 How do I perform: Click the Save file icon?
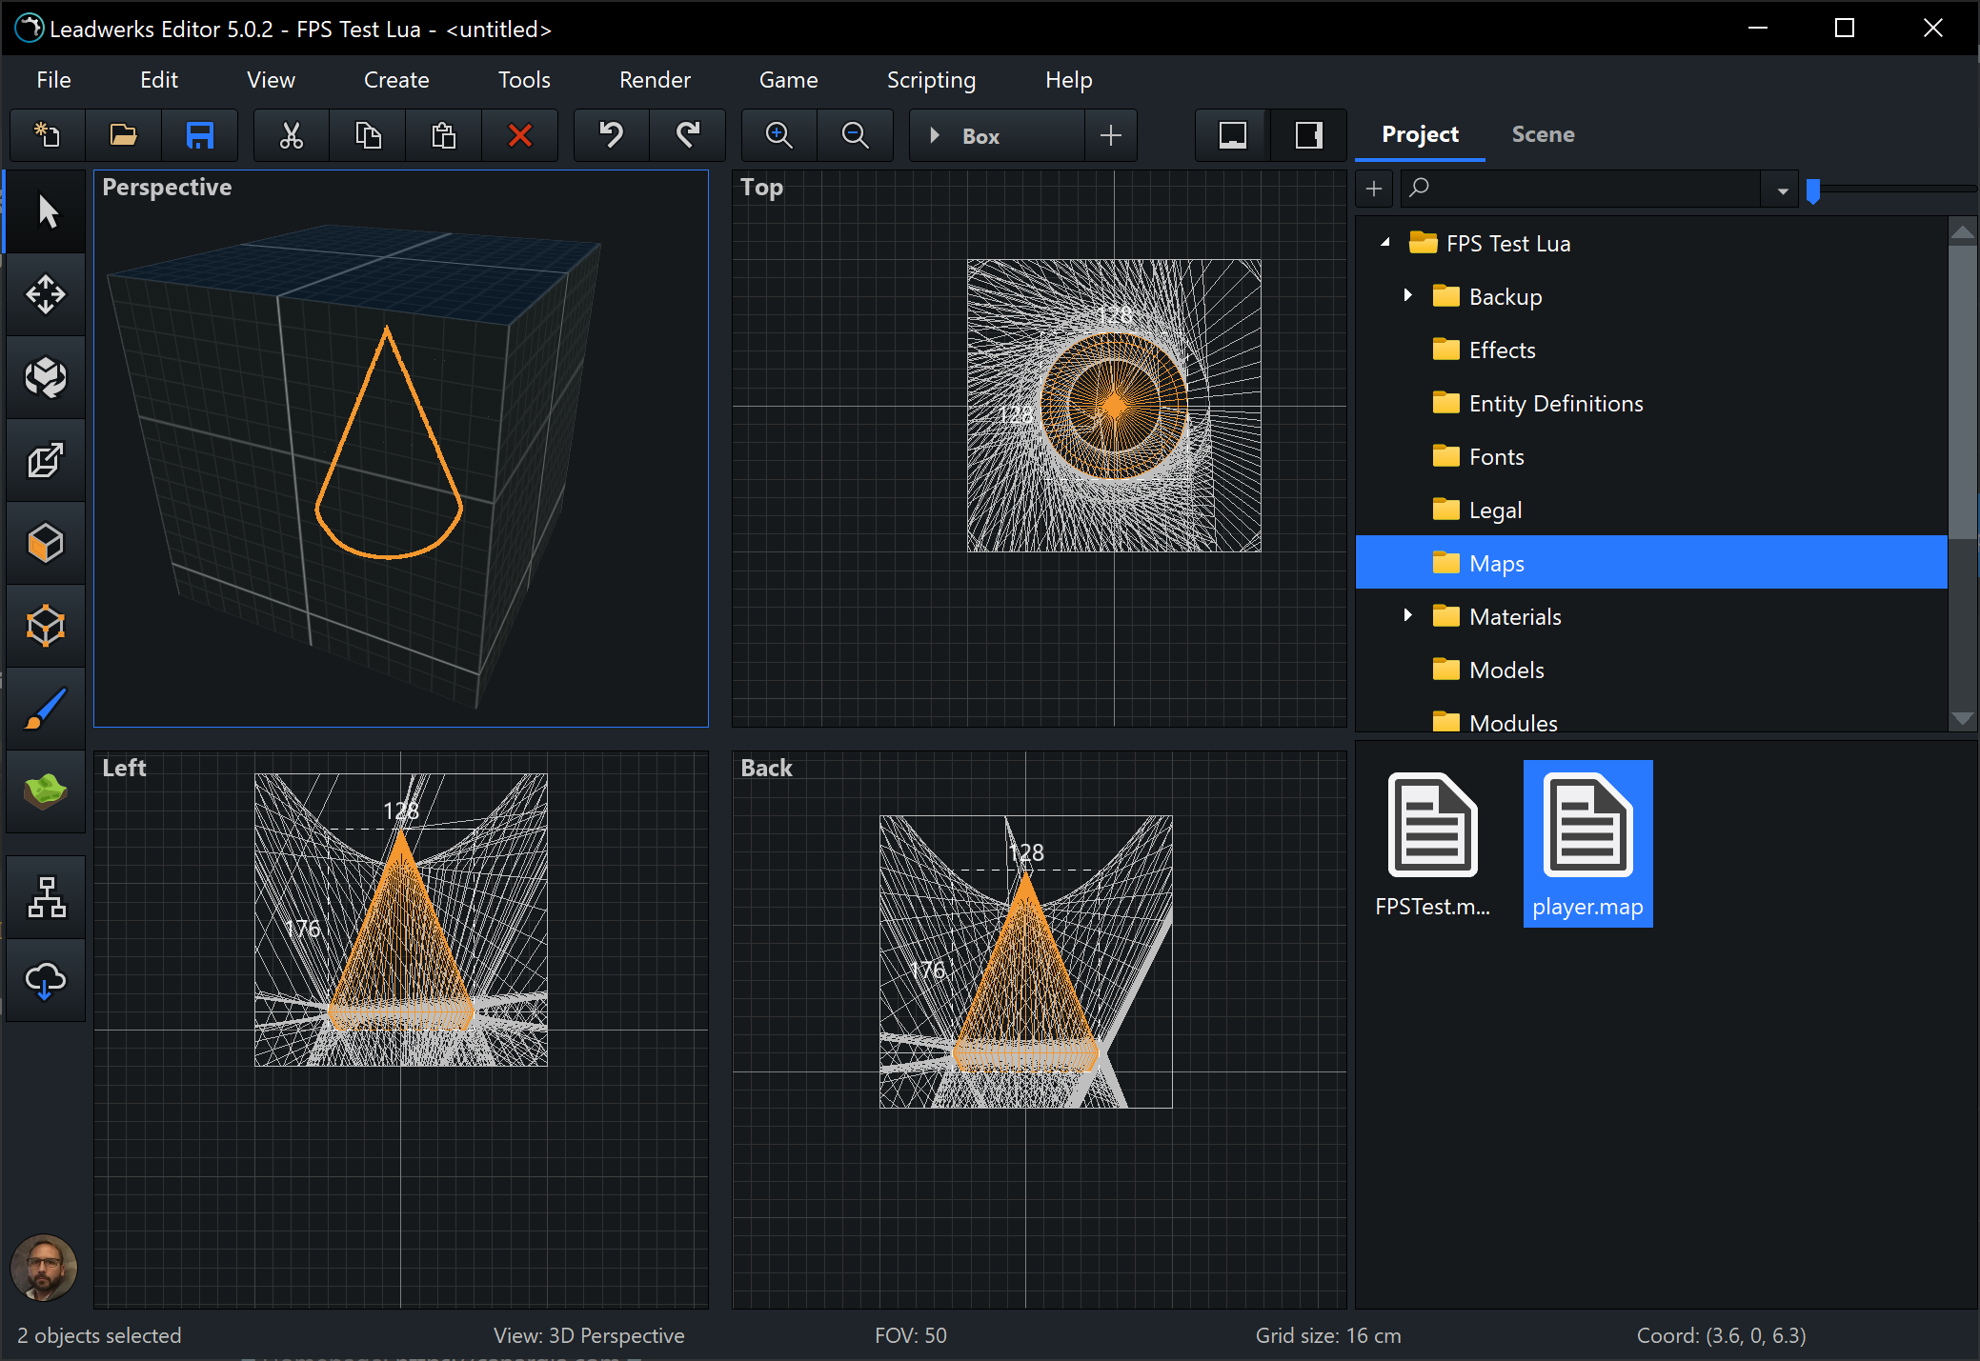pyautogui.click(x=199, y=135)
